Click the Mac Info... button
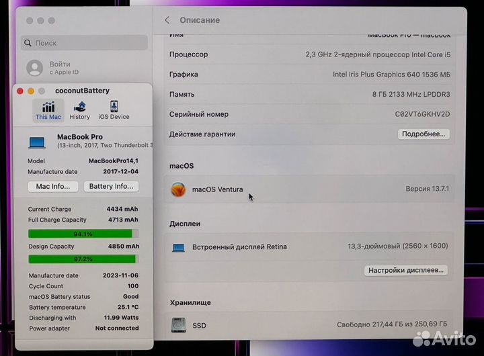This screenshot has height=356, width=484. [x=53, y=186]
